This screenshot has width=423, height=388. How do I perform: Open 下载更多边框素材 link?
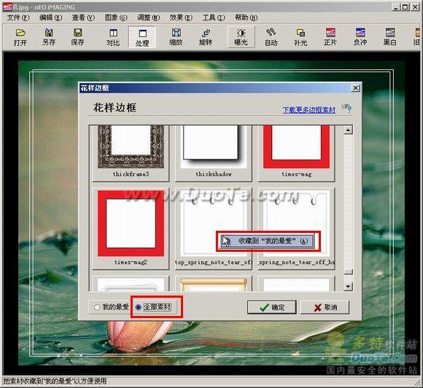309,110
